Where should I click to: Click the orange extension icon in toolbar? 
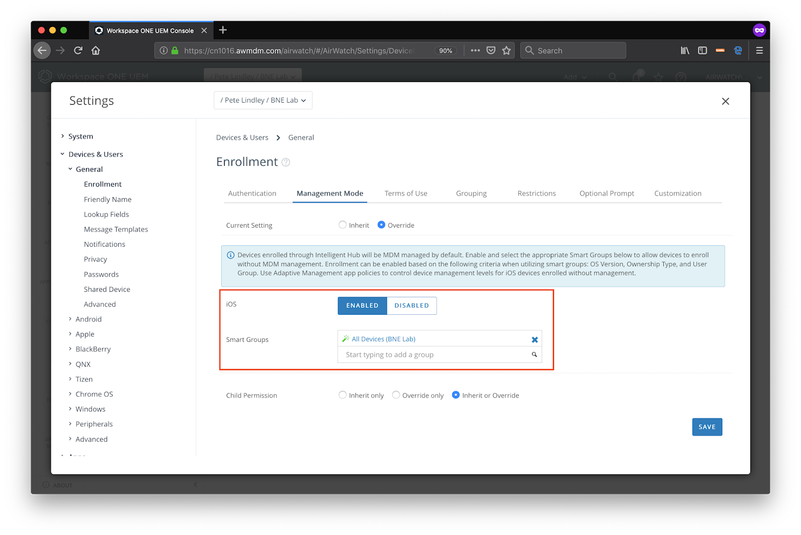720,51
